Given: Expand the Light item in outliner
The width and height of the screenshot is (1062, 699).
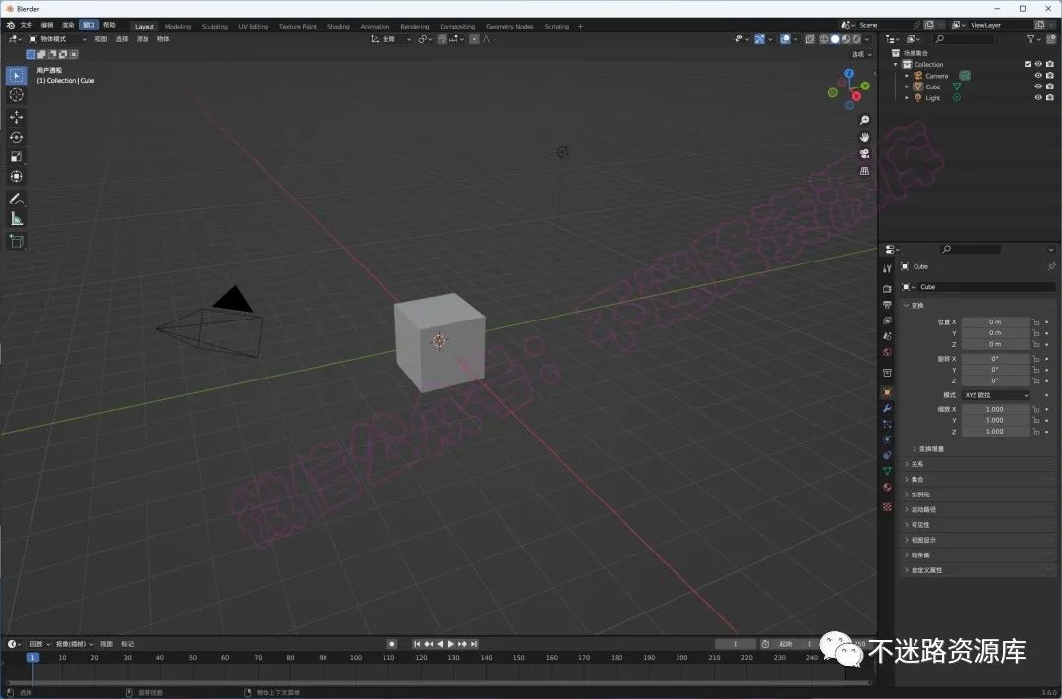Looking at the screenshot, I should point(907,97).
